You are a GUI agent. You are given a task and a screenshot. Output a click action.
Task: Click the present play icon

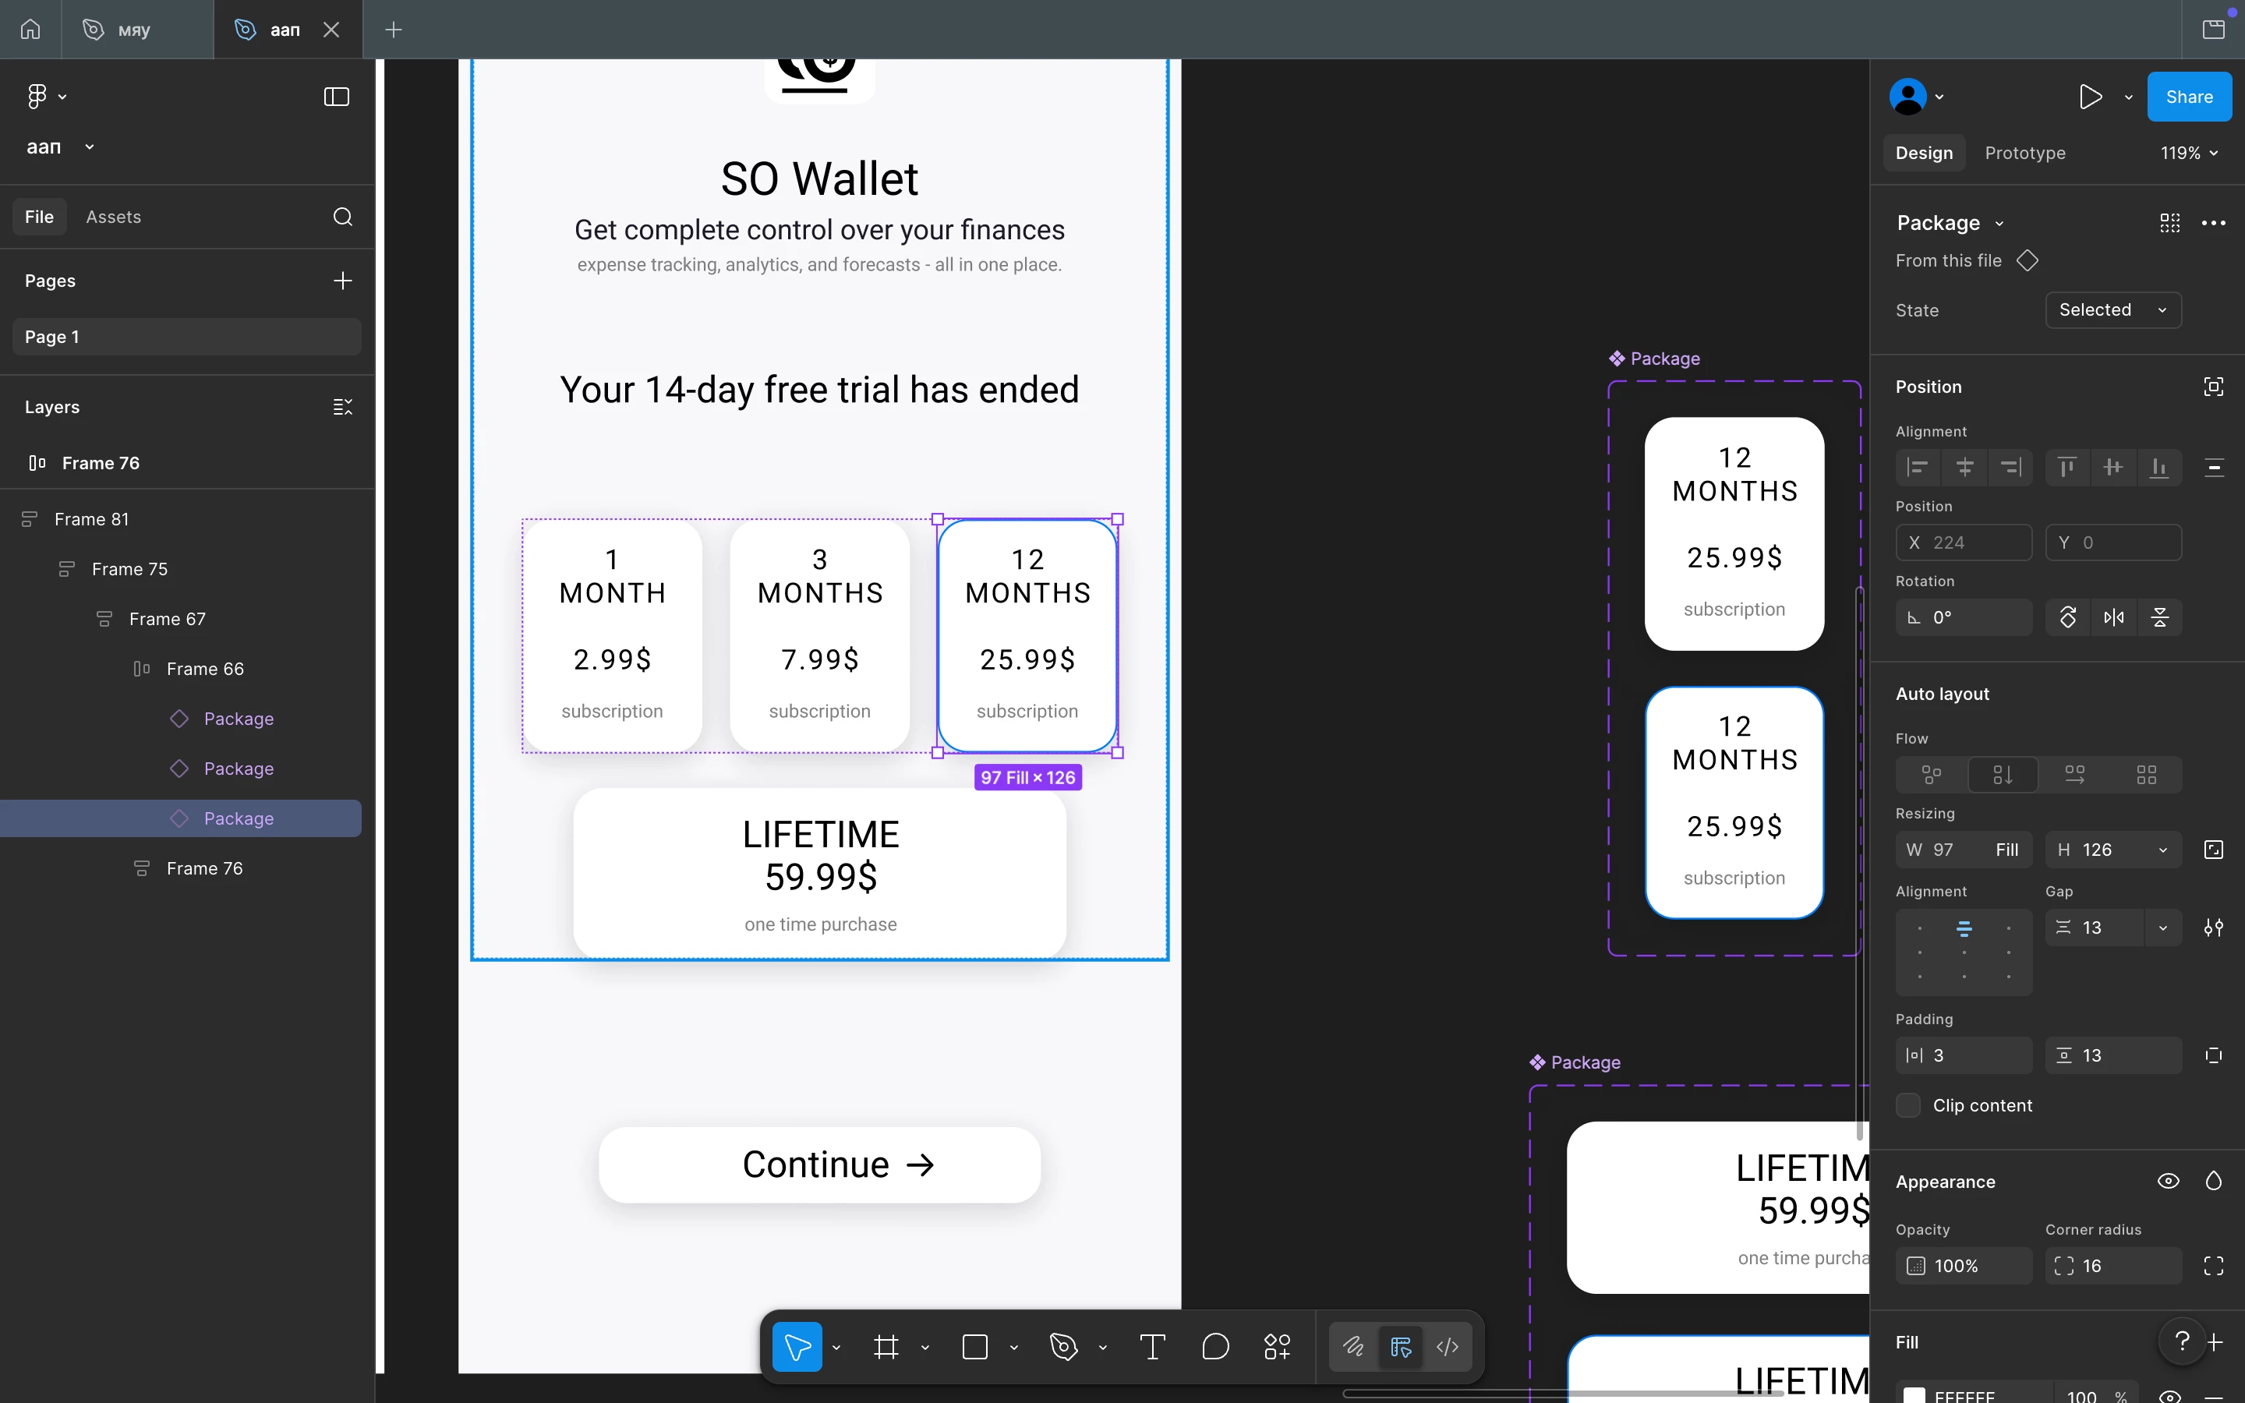coord(2090,97)
